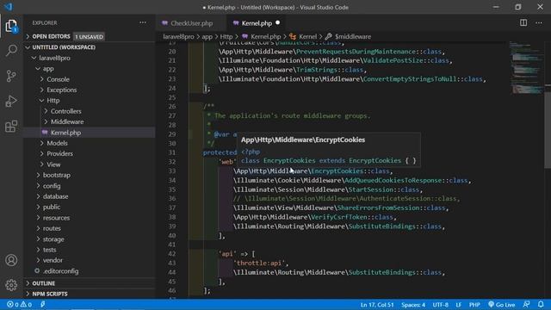The image size is (551, 310).
Task: Click the app breadcrumb segment
Action: (207, 36)
